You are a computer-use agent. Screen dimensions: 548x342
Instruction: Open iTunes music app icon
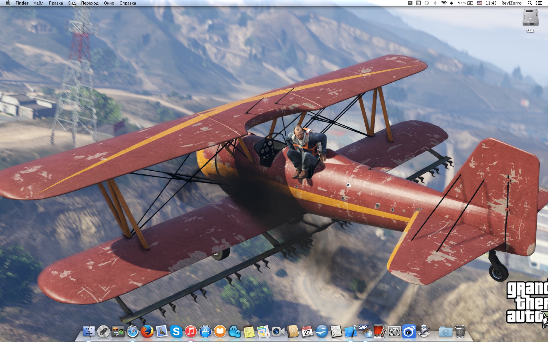click(191, 331)
